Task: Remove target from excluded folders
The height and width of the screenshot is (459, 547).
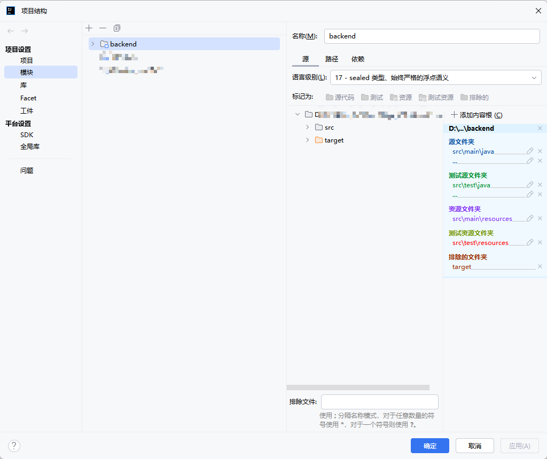Action: (540, 266)
